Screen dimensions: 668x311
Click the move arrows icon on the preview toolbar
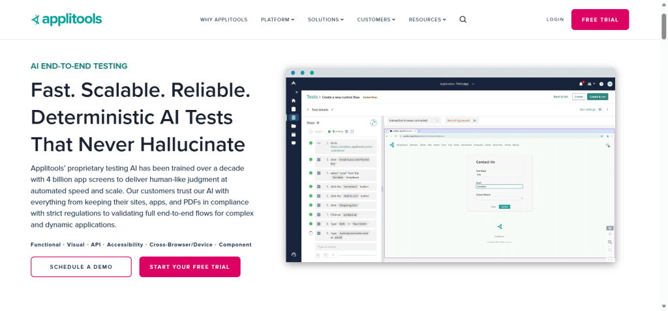[x=610, y=234]
